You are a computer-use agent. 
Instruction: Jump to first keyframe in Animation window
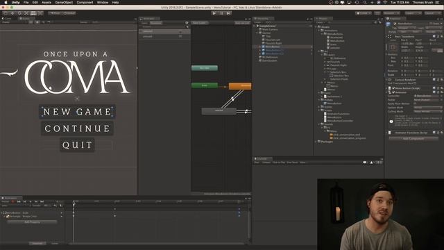pos(19,201)
